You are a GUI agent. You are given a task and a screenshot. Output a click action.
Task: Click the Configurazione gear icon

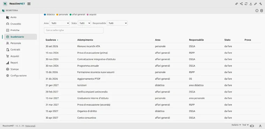[7, 75]
